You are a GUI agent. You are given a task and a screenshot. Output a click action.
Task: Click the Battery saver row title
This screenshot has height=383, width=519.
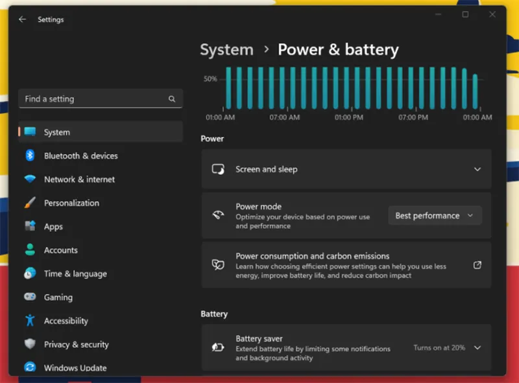[x=259, y=339]
